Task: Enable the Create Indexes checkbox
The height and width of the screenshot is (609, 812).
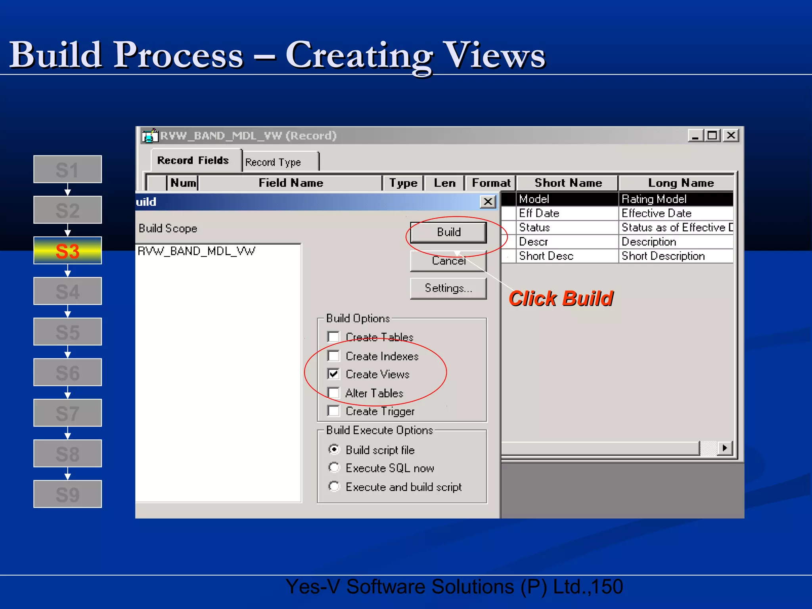Action: click(334, 356)
